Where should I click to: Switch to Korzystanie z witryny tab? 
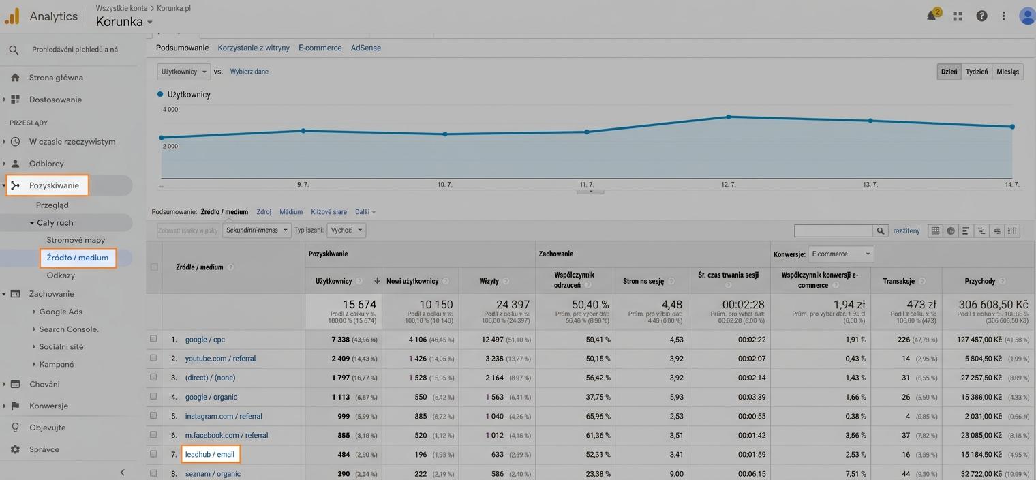pyautogui.click(x=254, y=48)
